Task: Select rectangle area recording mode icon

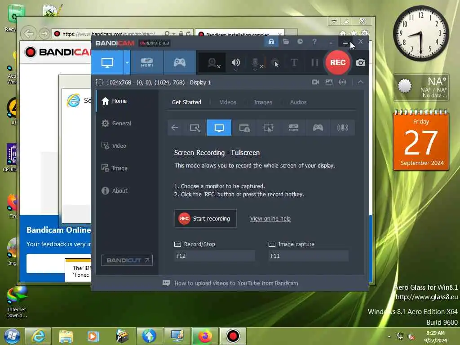Action: click(195, 128)
